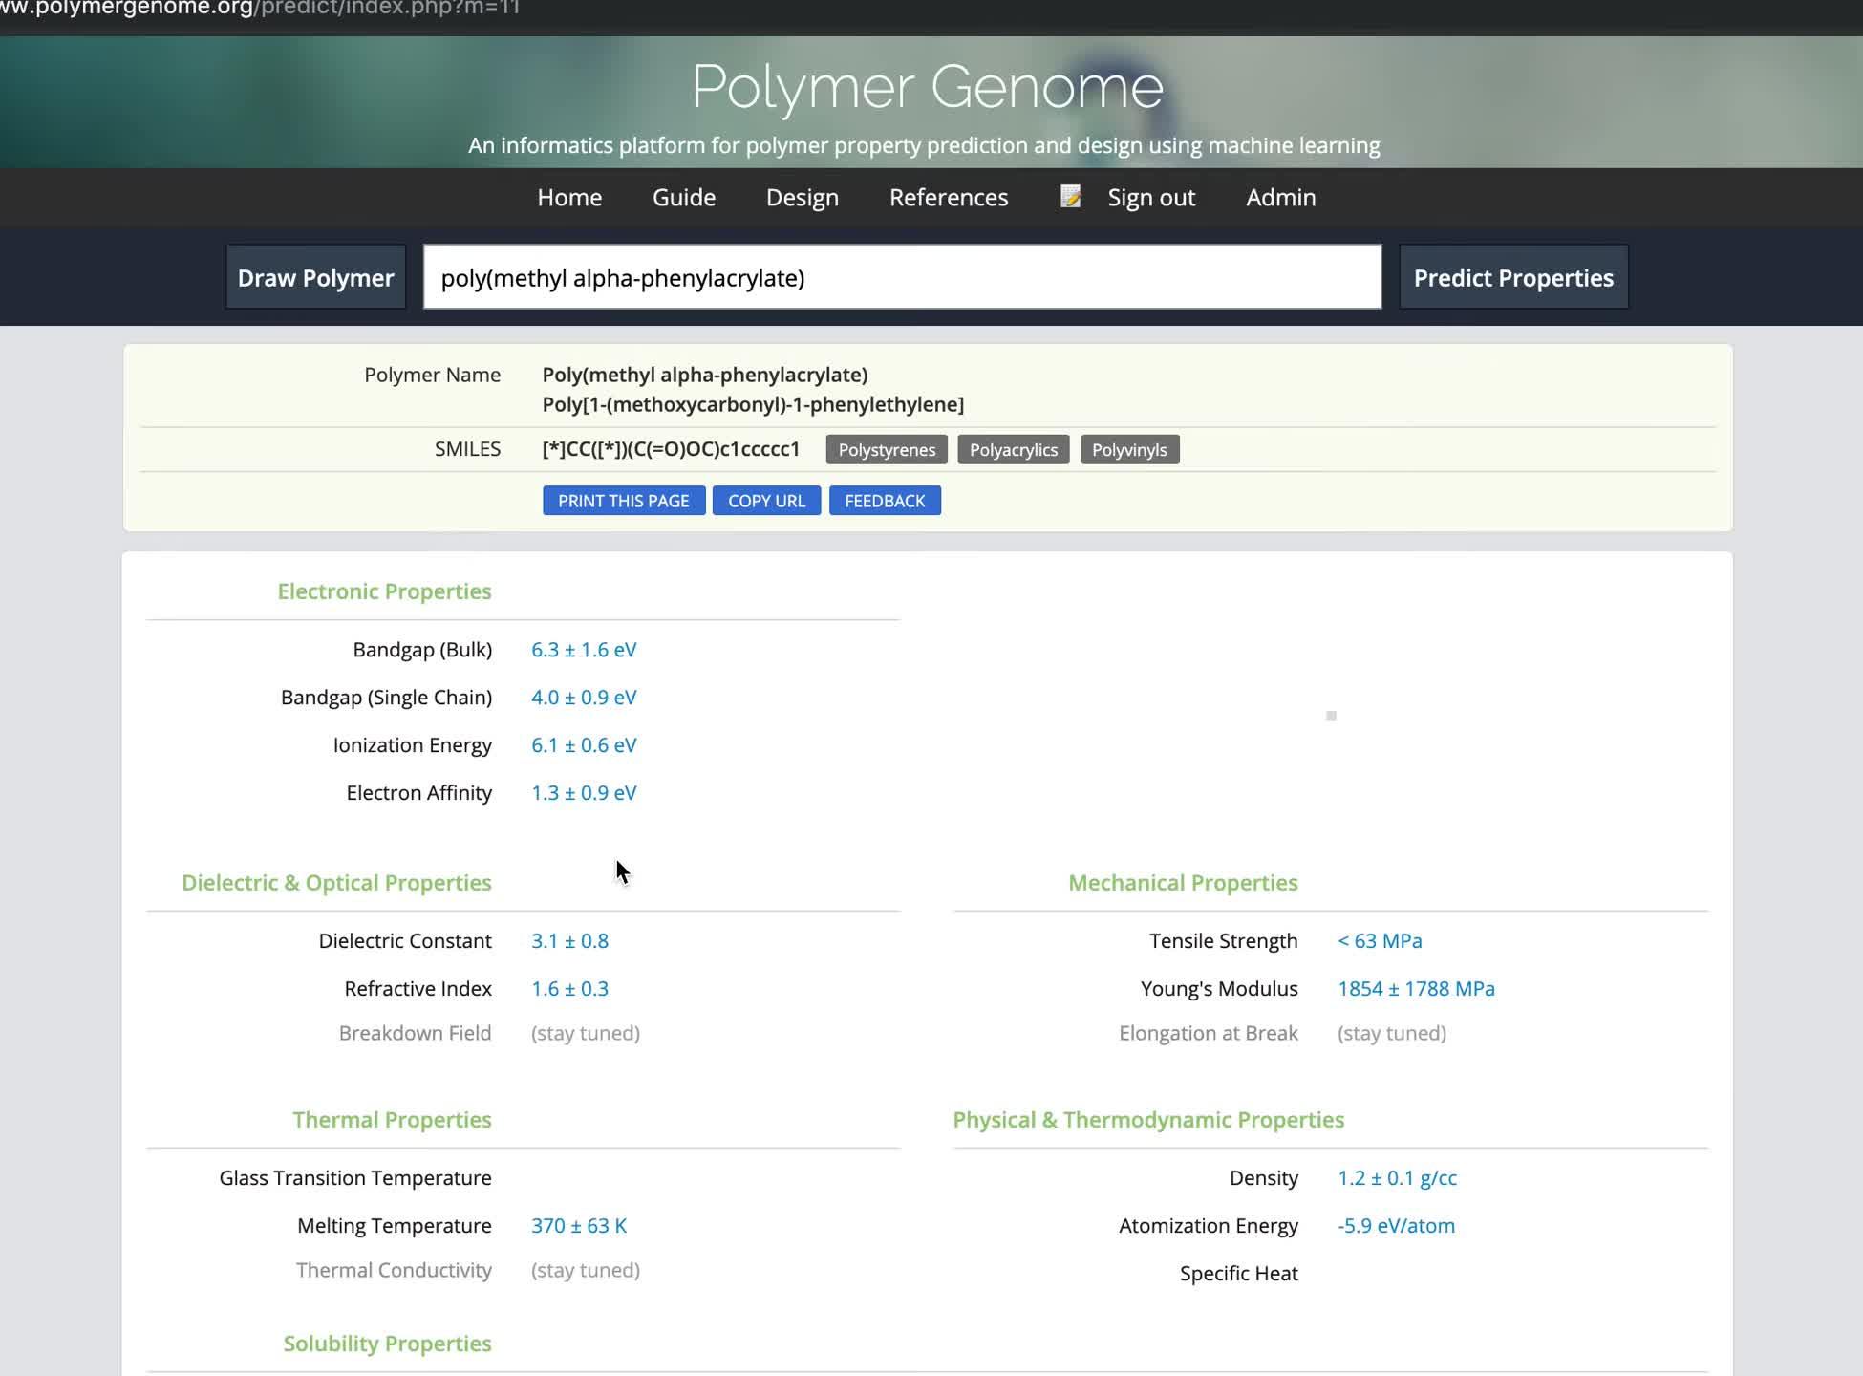Select the Polystyrenes tag
The width and height of the screenshot is (1863, 1376).
(x=886, y=449)
